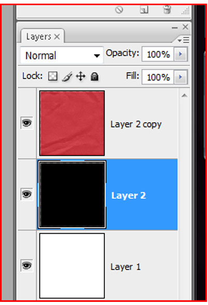Toggle visibility of Layer 2
Viewport: 208px width, 305px height.
pyautogui.click(x=27, y=194)
